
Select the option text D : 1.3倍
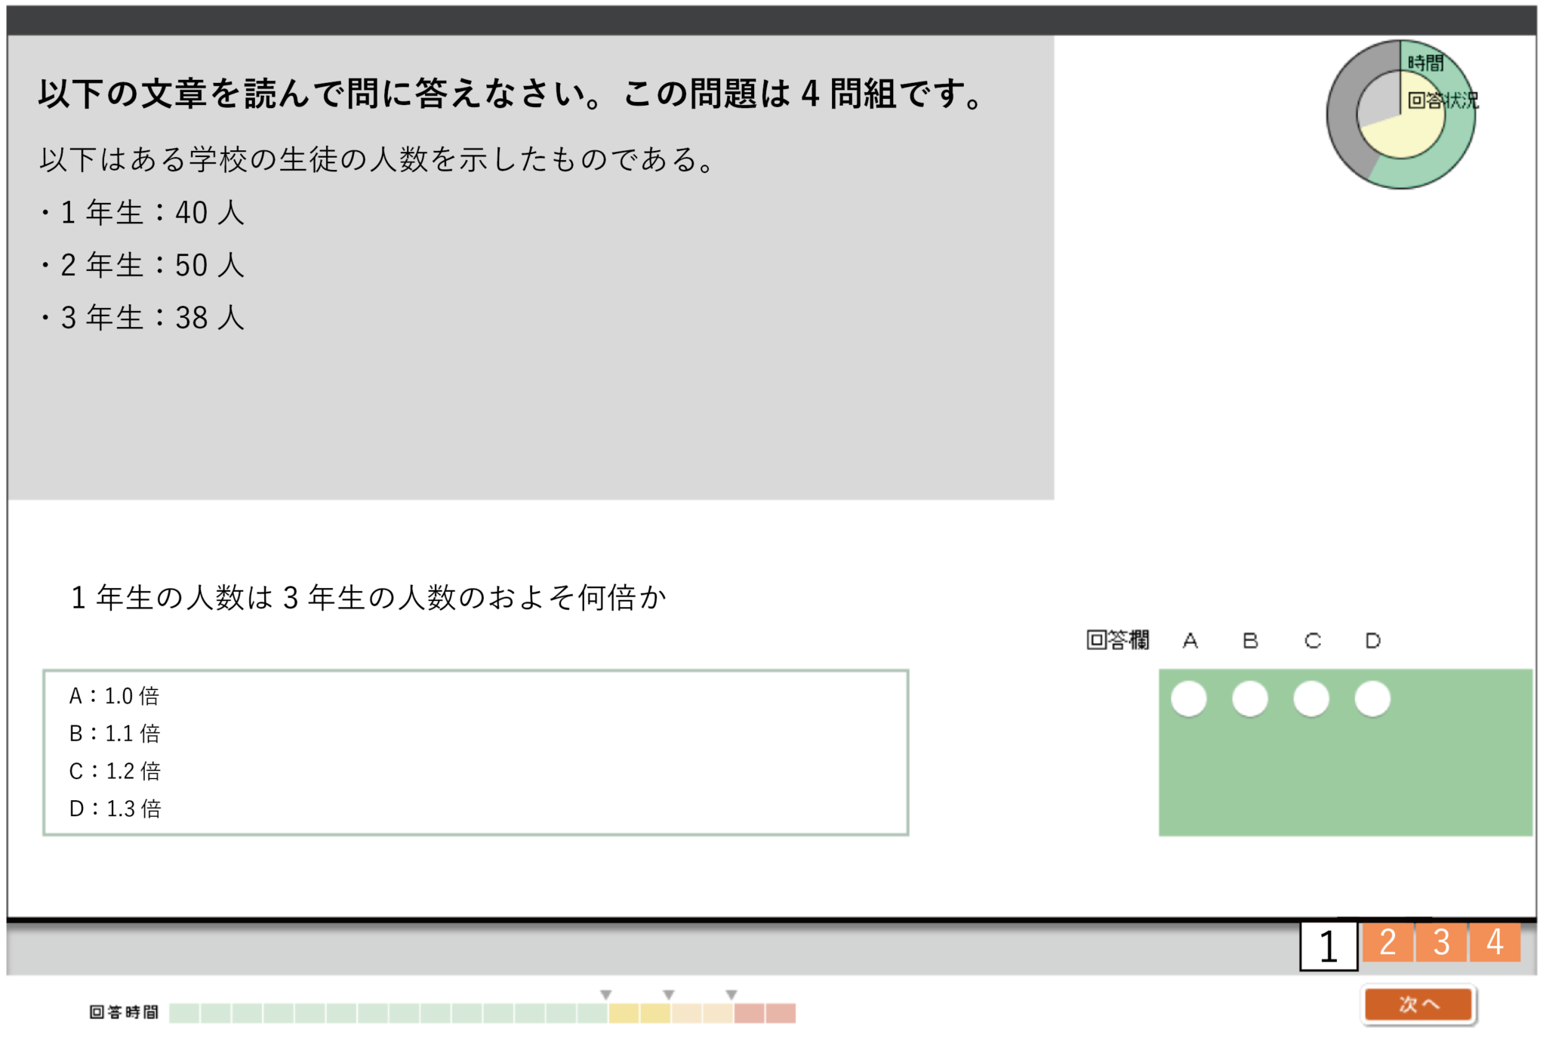click(115, 808)
